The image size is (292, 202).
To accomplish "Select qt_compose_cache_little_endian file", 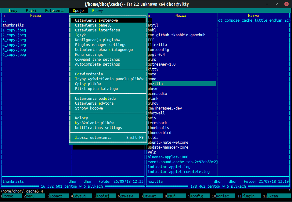I will tap(254, 20).
